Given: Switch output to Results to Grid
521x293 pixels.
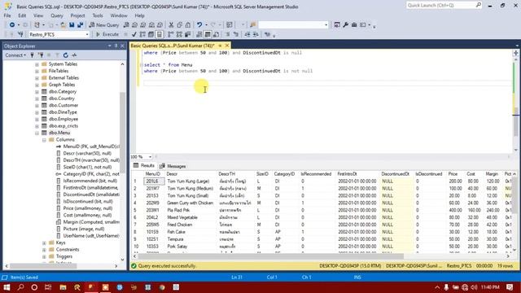Looking at the screenshot, I should pyautogui.click(x=208, y=34).
